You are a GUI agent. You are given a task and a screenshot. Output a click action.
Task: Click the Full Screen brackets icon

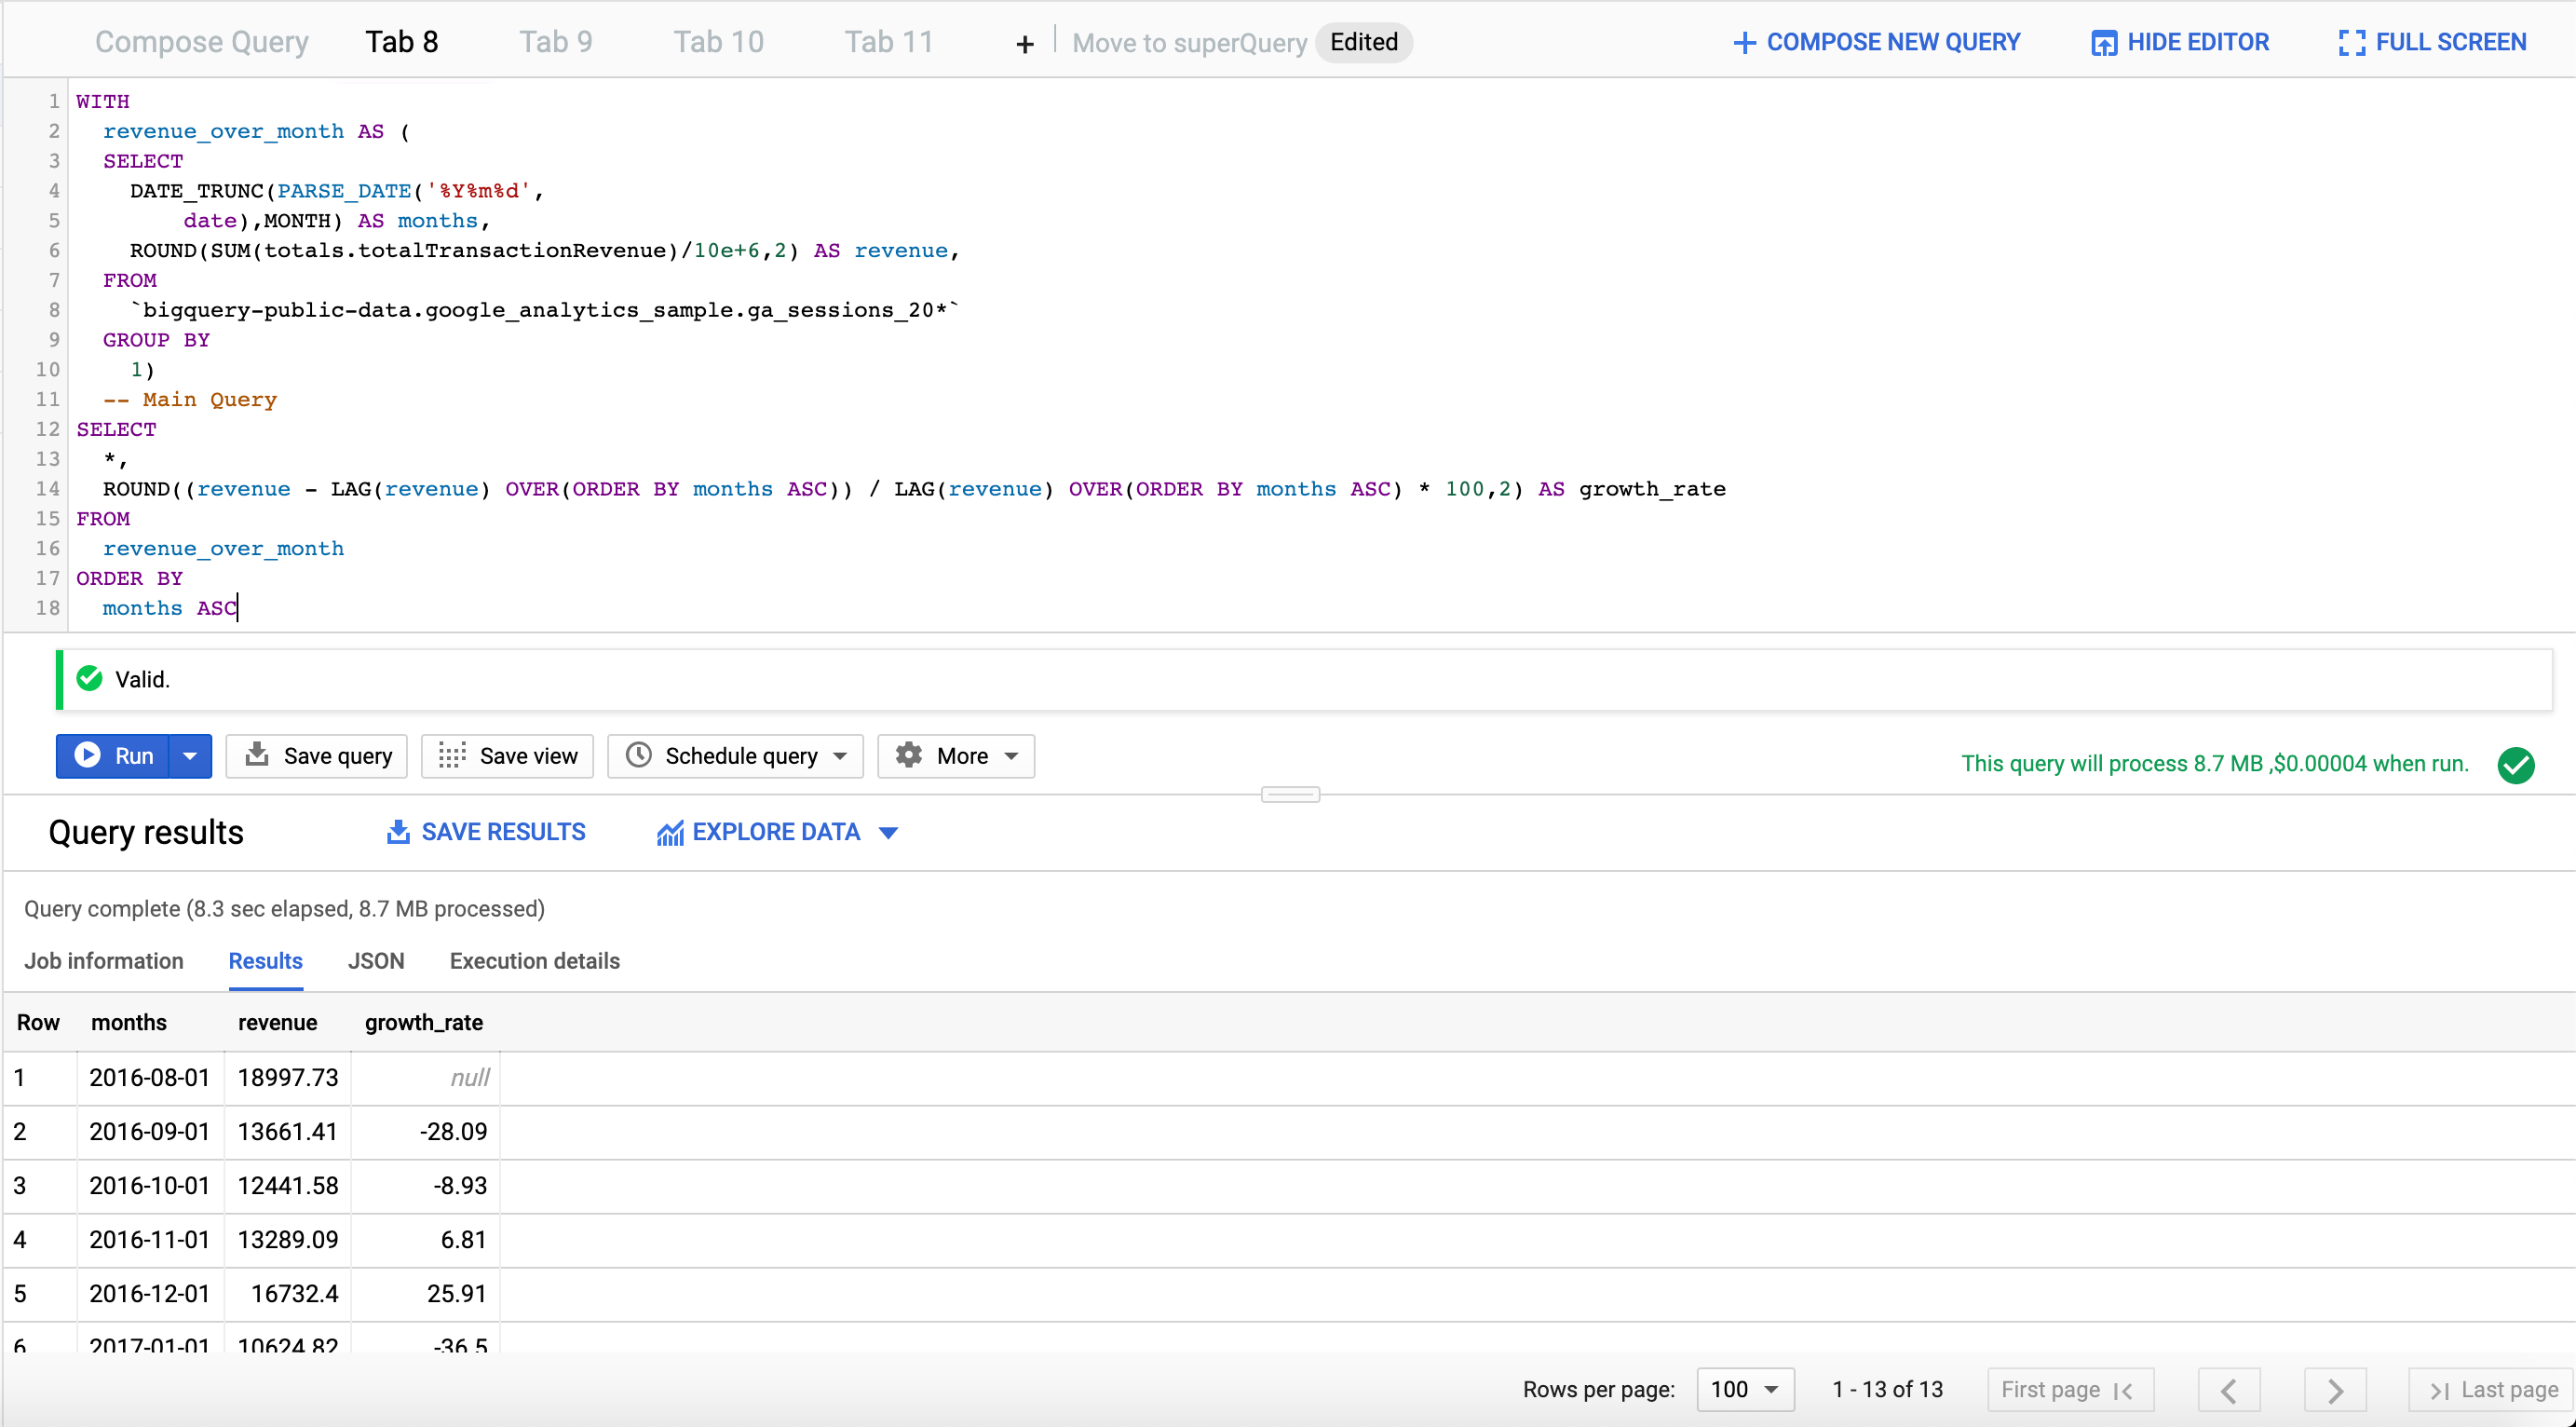coord(2351,43)
